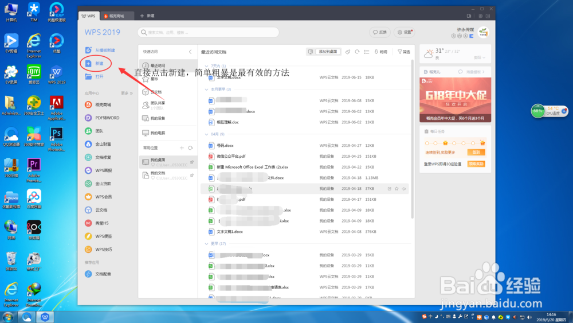Open the WPS会员 membership app
The image size is (573, 323).
coord(99,197)
